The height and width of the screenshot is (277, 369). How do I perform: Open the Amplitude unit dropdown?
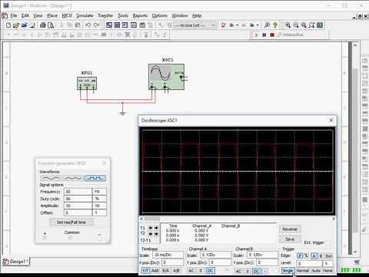[x=99, y=205]
